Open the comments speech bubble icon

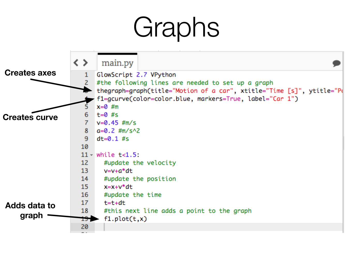pyautogui.click(x=336, y=63)
